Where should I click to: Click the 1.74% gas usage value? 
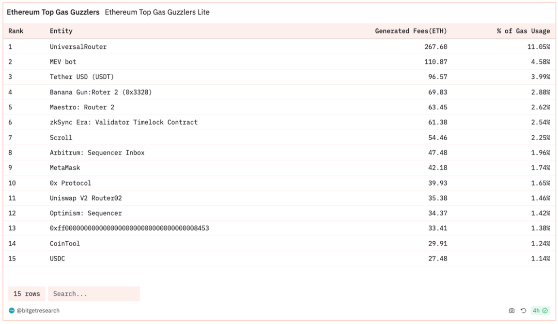(541, 168)
